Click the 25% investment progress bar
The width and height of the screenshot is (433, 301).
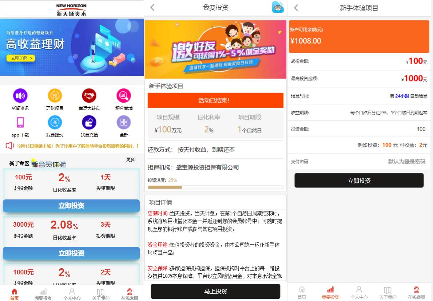click(215, 187)
